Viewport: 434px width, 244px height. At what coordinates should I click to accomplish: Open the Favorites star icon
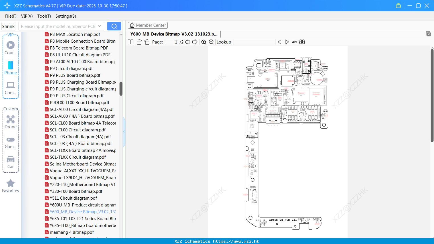click(11, 186)
